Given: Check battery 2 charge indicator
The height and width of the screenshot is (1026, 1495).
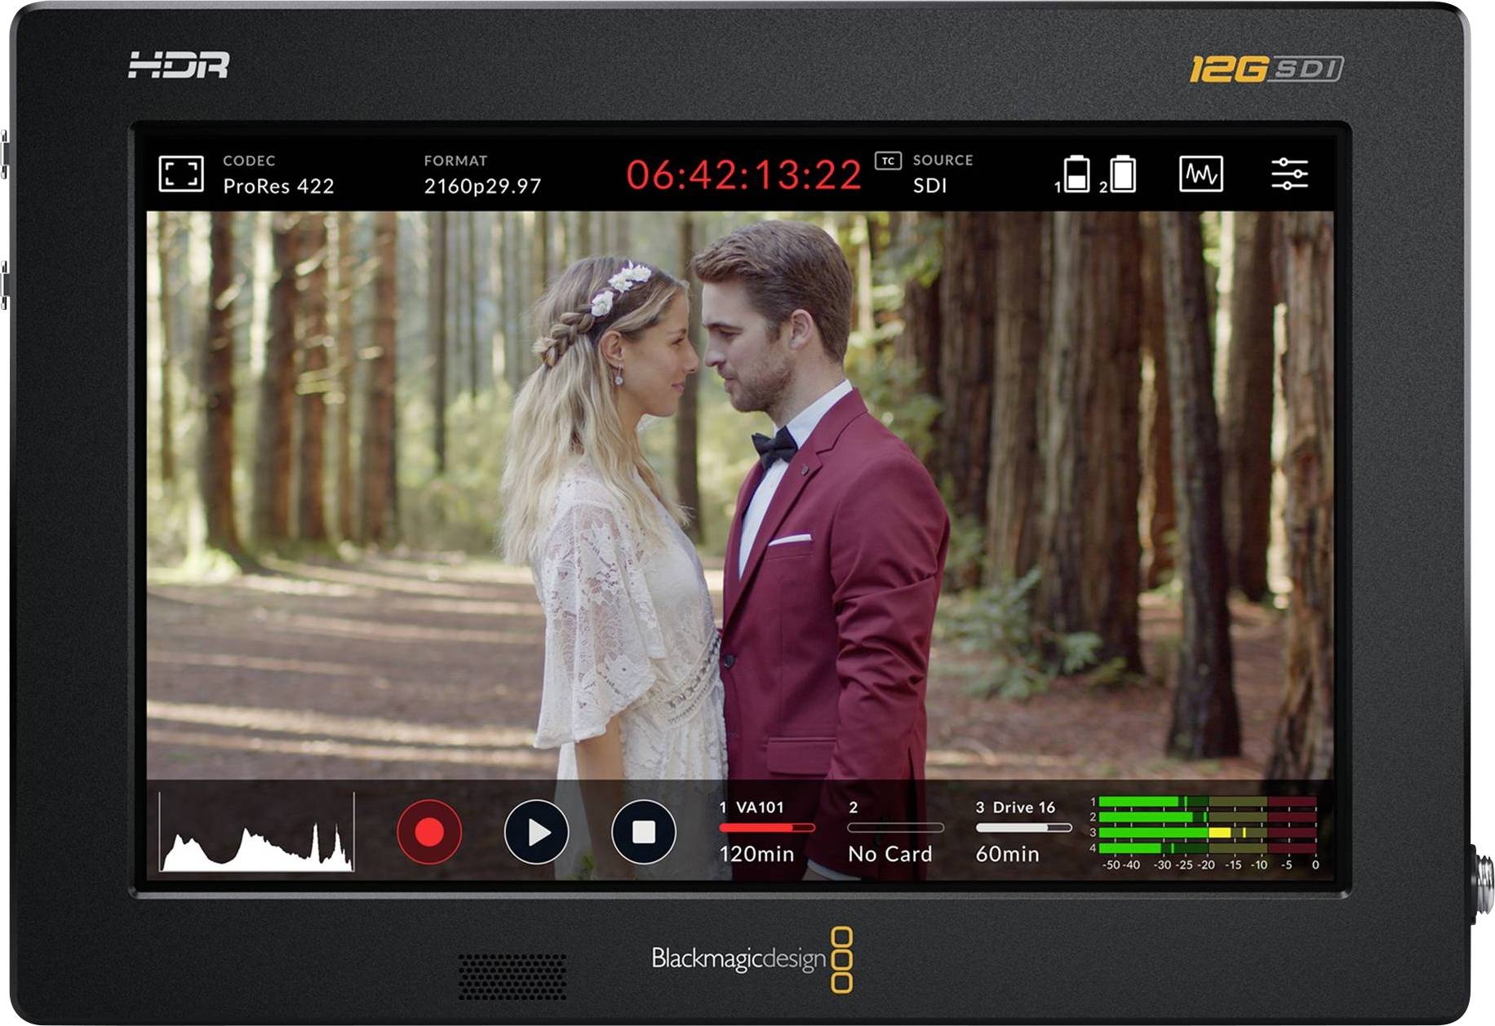Looking at the screenshot, I should (1125, 175).
